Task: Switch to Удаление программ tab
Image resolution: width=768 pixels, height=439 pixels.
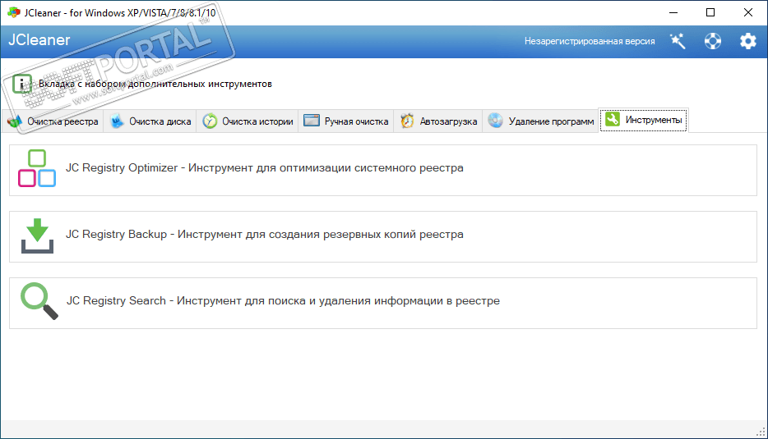Action: pos(541,121)
